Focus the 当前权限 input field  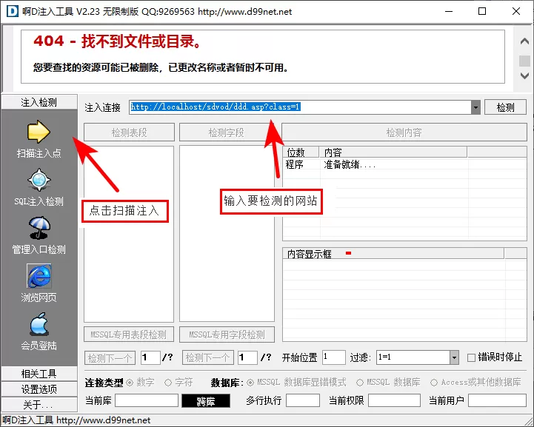pos(394,400)
